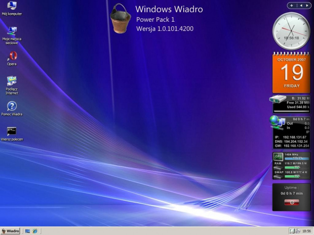
Task: Click the red power button in Uptime gadget
Action: (x=292, y=202)
